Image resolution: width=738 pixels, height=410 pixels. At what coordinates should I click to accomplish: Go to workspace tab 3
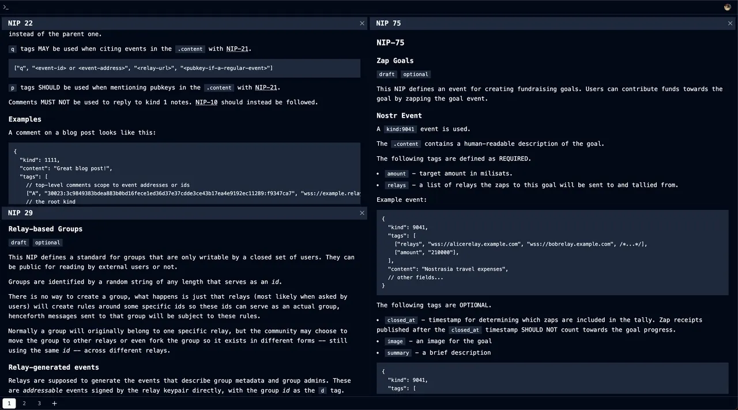coord(39,403)
